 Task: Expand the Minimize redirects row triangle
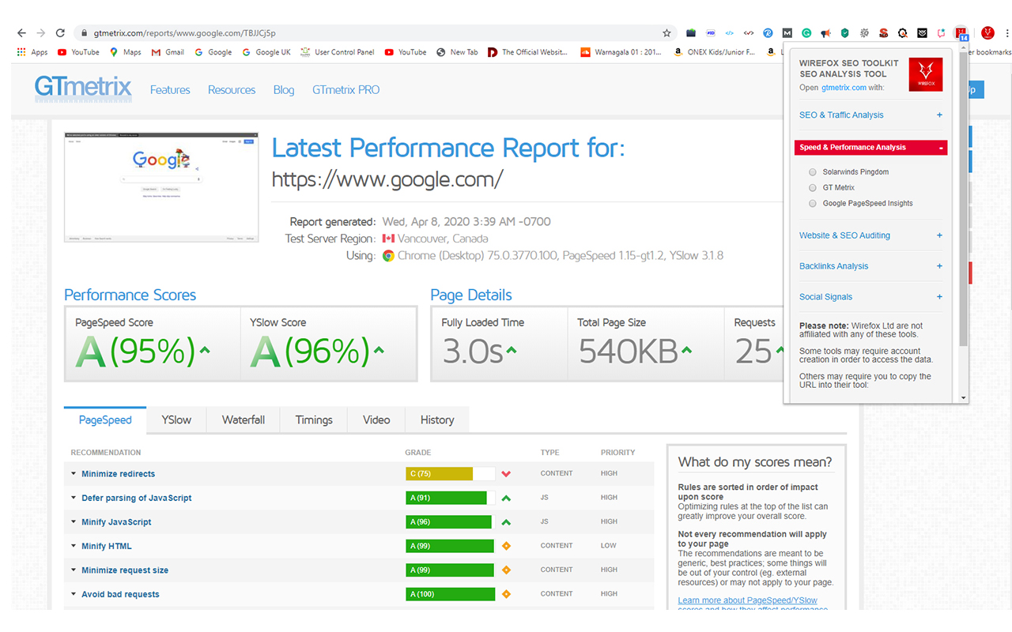(74, 474)
